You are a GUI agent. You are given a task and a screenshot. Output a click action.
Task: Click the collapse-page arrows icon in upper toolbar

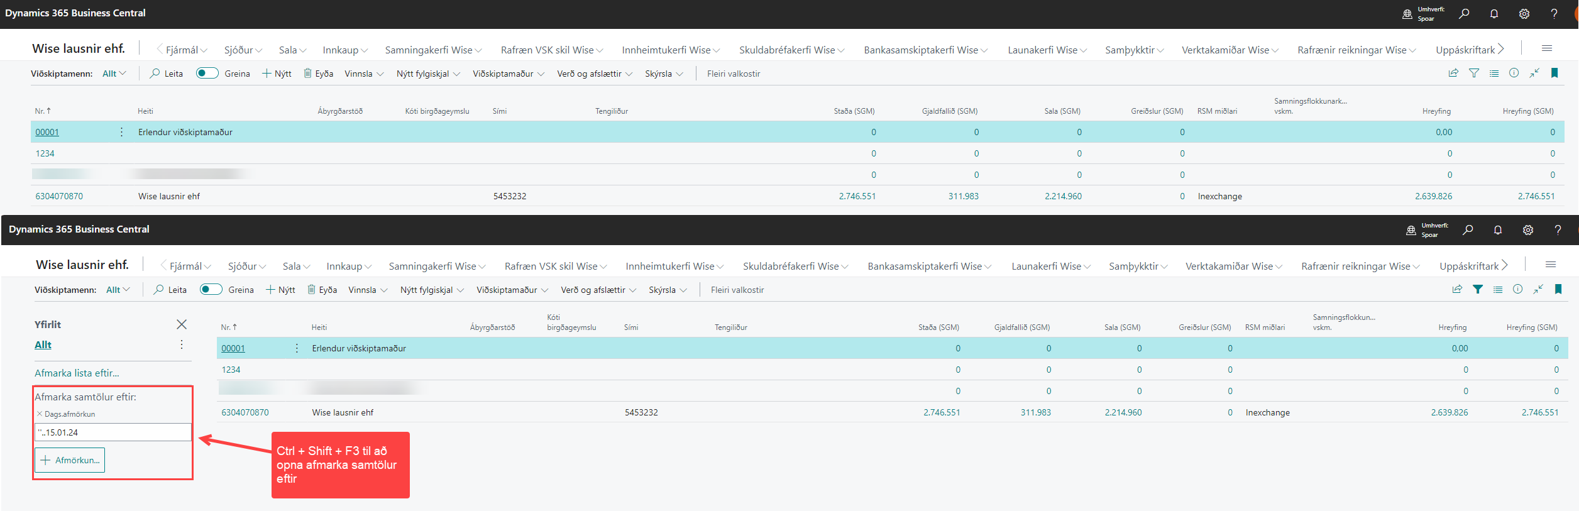1534,73
